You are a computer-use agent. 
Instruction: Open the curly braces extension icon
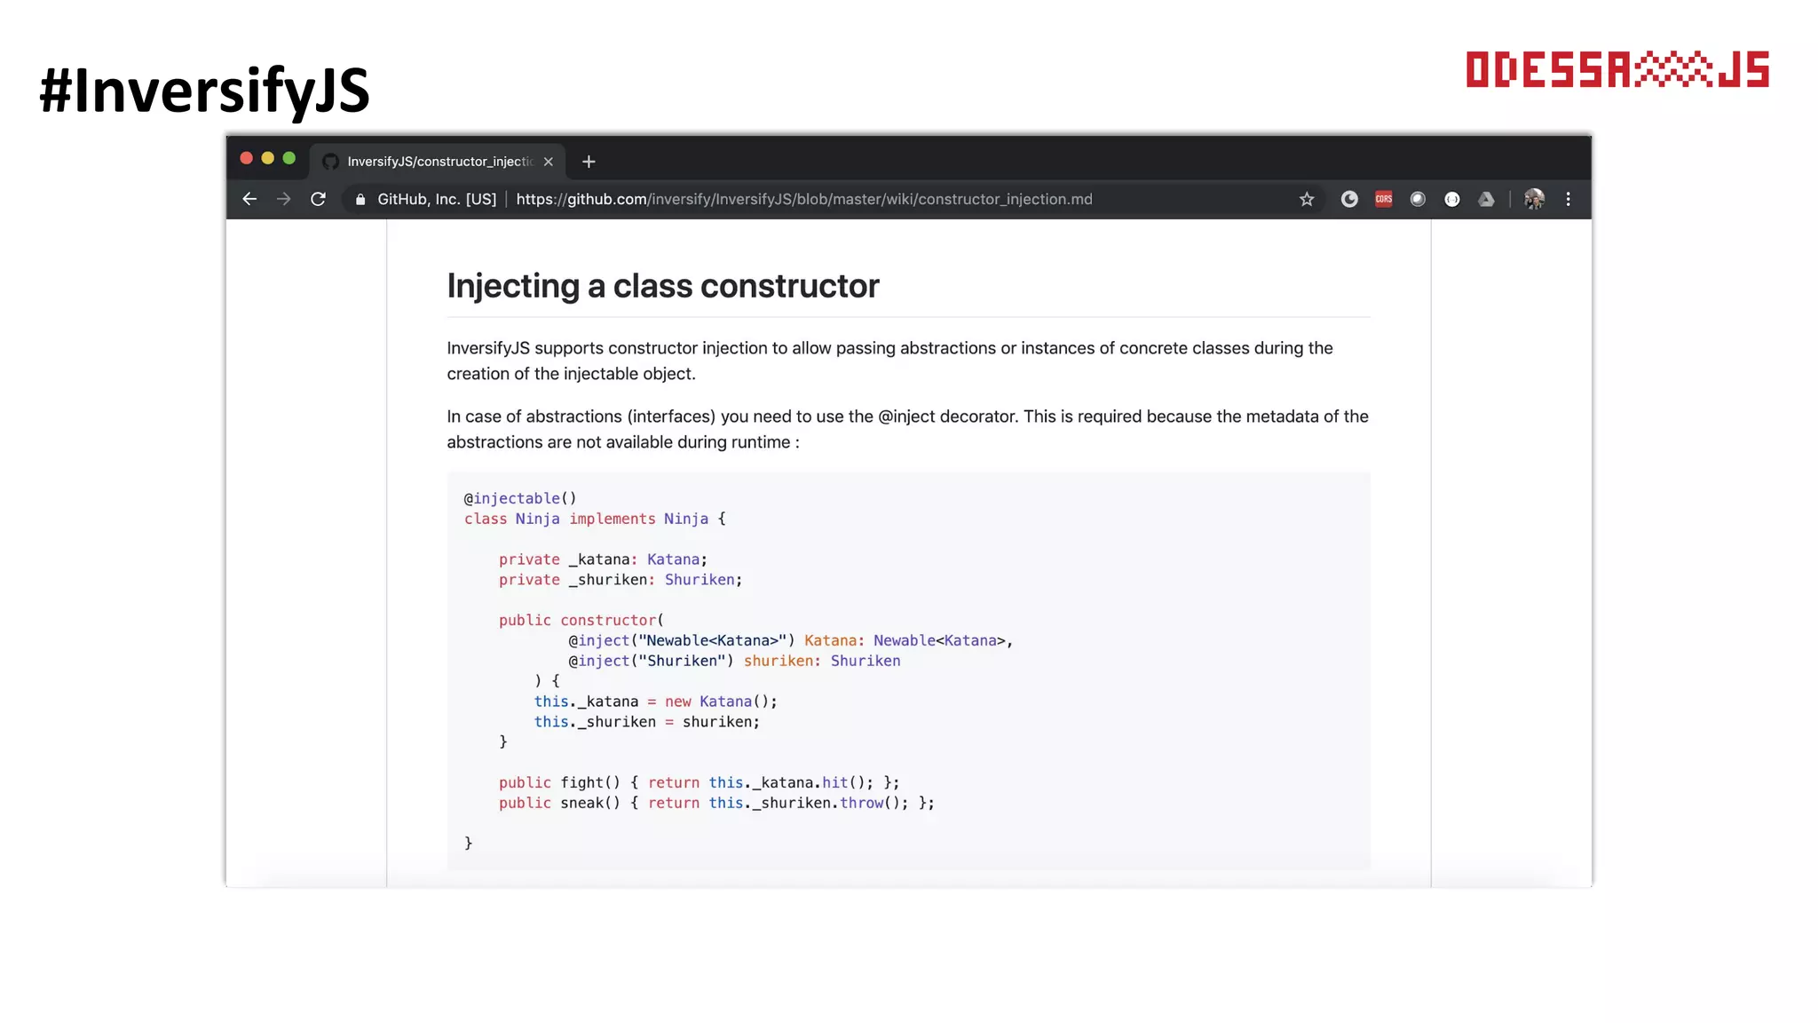(x=1452, y=199)
